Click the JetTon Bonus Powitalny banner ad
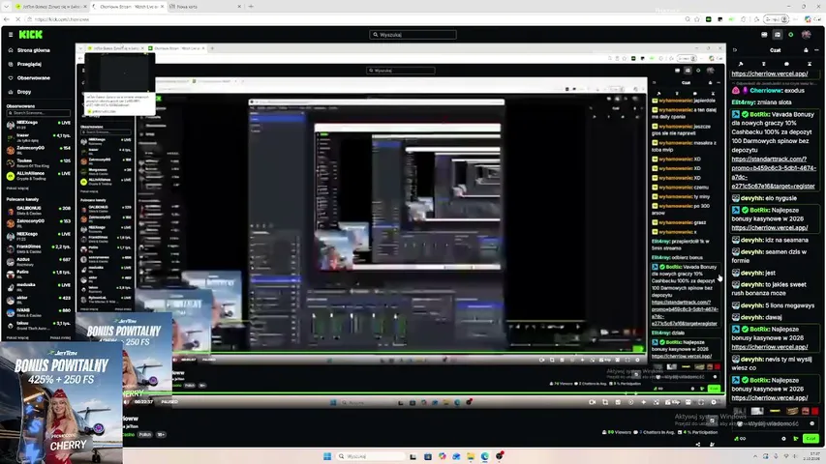The image size is (826, 464). [61, 402]
